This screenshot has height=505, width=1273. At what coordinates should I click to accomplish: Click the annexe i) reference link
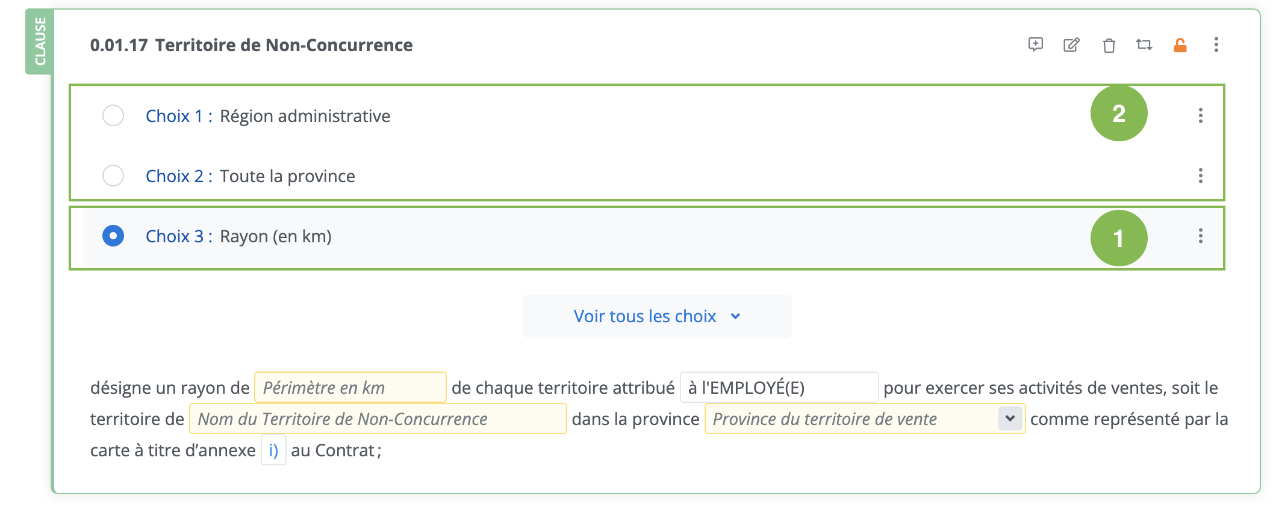(x=273, y=450)
